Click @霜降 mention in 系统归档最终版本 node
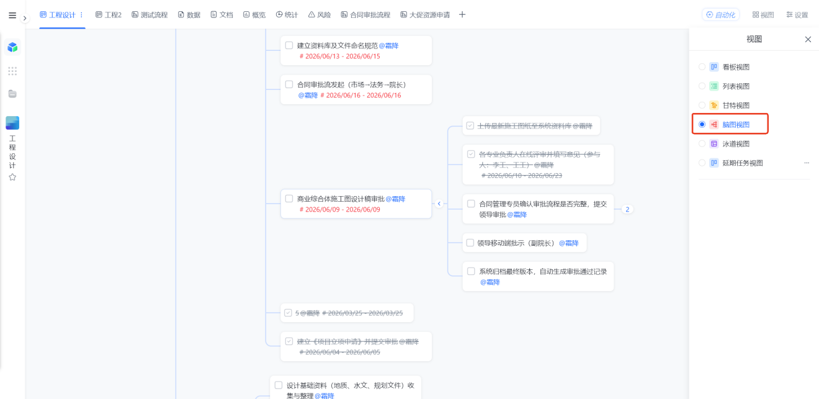The height and width of the screenshot is (399, 819). pos(490,282)
